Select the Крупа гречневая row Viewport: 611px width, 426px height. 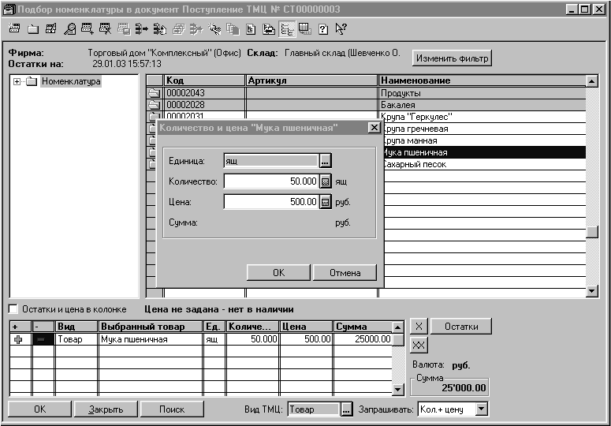click(x=485, y=129)
